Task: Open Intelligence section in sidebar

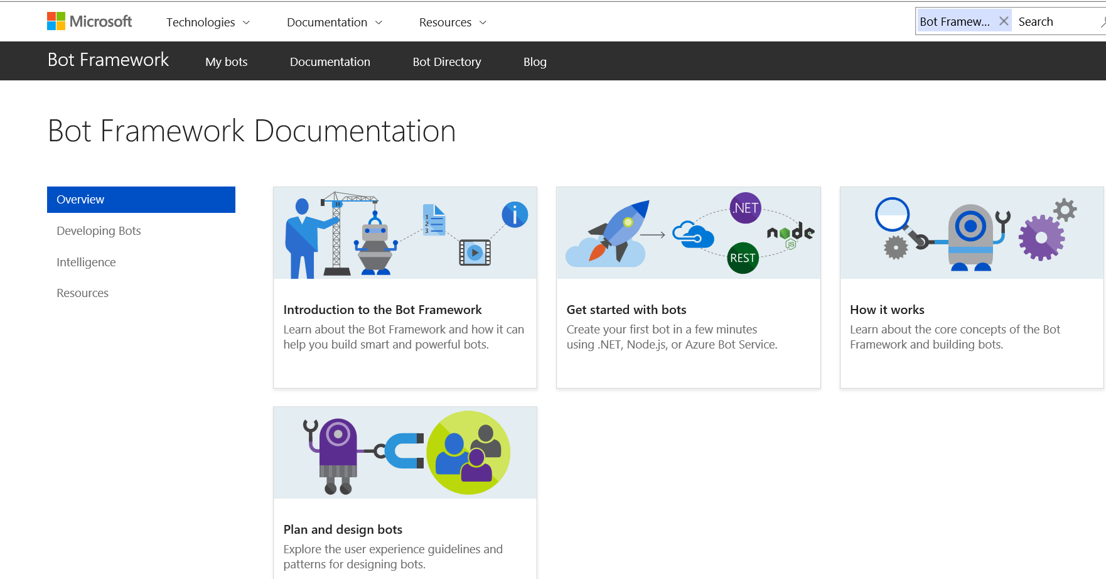Action: [86, 262]
